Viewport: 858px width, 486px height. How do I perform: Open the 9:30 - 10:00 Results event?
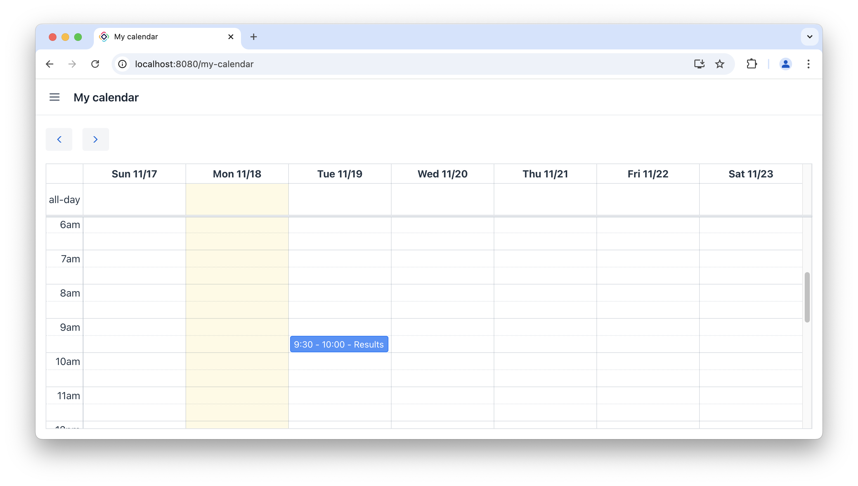(x=339, y=344)
